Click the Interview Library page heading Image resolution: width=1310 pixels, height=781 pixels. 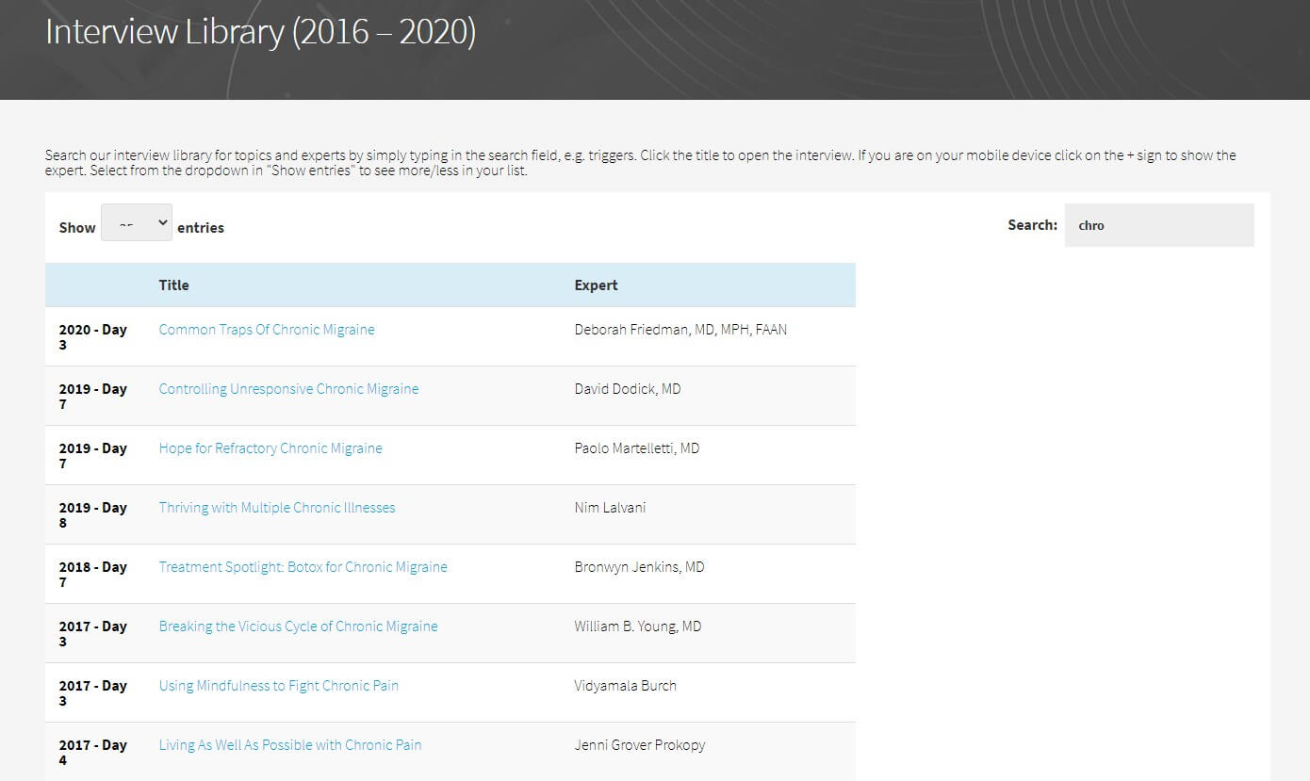[x=260, y=31]
